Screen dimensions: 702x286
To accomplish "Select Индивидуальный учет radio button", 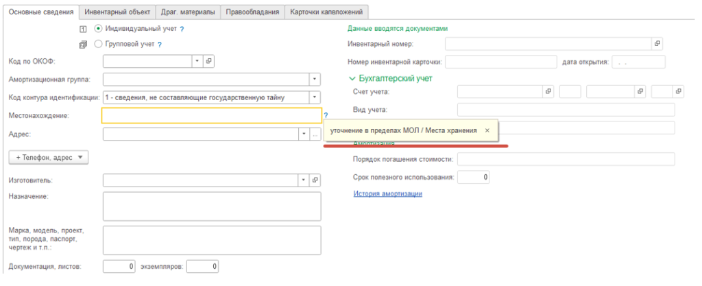I will [x=99, y=29].
